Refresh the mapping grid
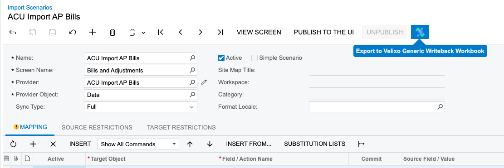Screen dimensions: 504x168 pyautogui.click(x=13, y=144)
